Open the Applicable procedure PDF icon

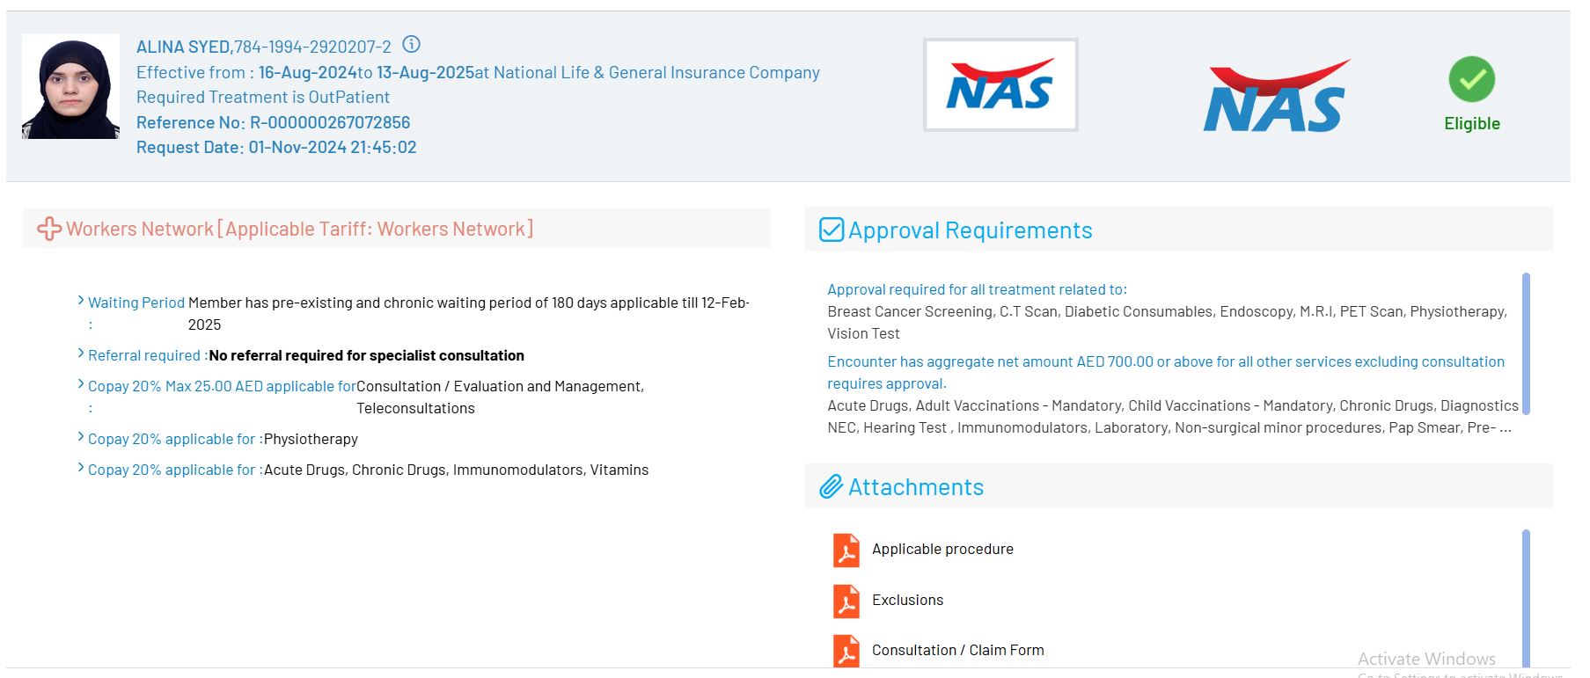pyautogui.click(x=846, y=550)
